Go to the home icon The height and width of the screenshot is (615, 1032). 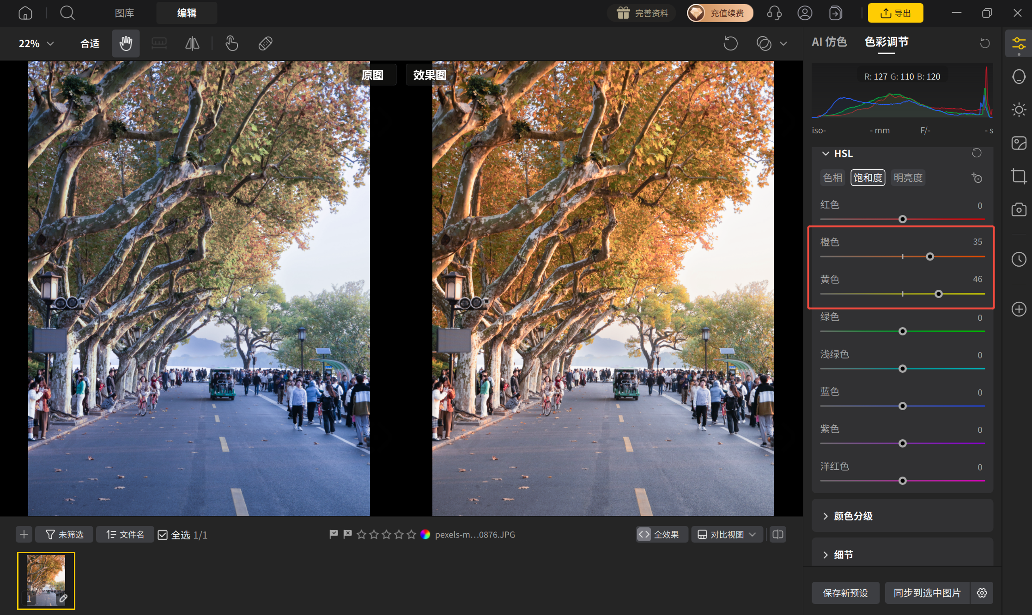coord(25,13)
